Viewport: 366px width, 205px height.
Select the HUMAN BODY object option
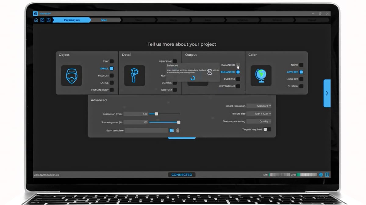112,90
